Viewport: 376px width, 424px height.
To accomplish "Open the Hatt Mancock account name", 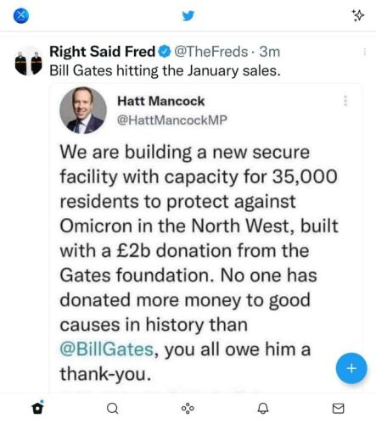I will click(160, 101).
